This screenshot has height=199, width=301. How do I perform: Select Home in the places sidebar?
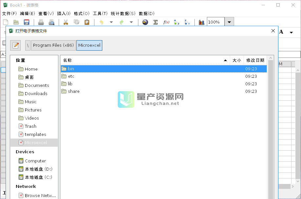pos(34,69)
